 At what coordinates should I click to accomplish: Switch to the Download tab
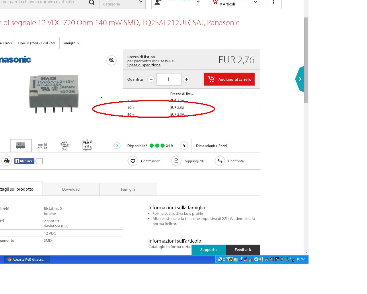[71, 189]
